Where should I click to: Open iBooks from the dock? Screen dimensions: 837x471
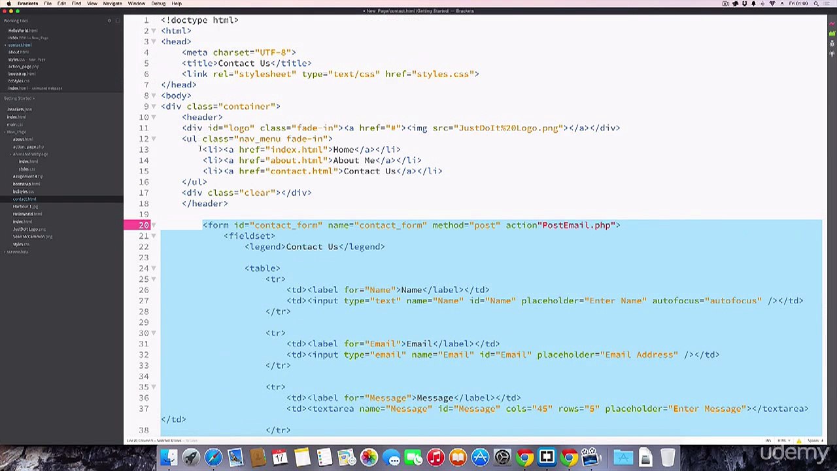(x=458, y=457)
